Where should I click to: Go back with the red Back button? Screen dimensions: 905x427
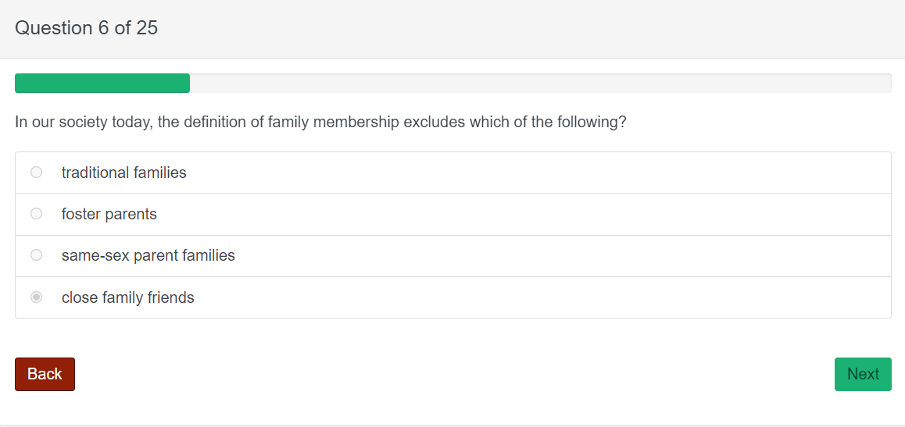[x=45, y=374]
